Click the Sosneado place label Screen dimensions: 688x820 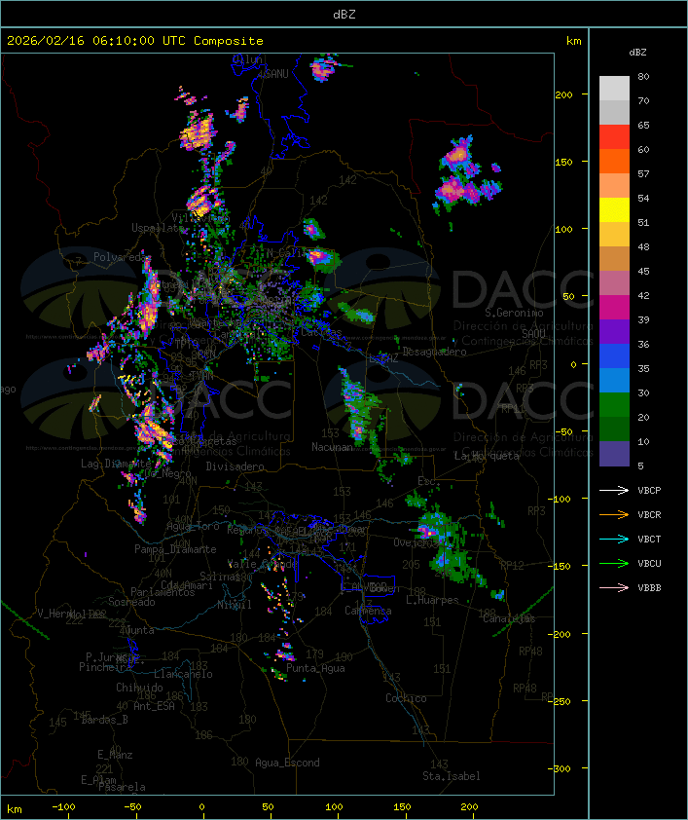(x=131, y=602)
